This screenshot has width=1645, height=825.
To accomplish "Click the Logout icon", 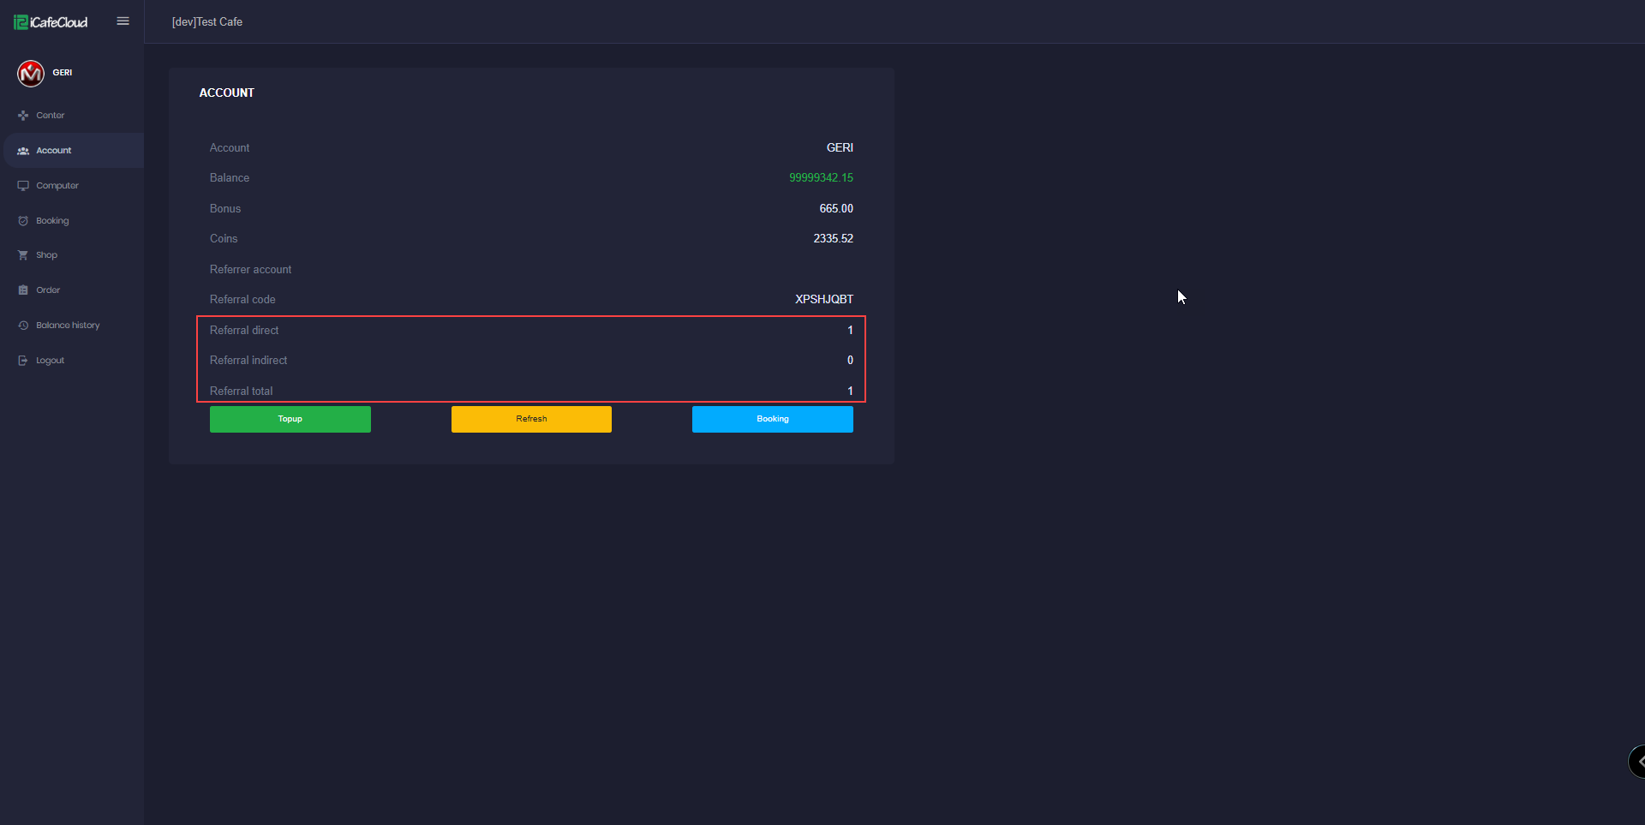I will [23, 360].
